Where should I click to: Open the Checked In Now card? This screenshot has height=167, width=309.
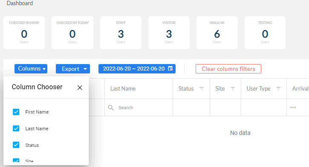(24, 33)
